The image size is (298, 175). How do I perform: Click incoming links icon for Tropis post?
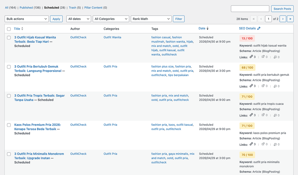click(x=275, y=115)
